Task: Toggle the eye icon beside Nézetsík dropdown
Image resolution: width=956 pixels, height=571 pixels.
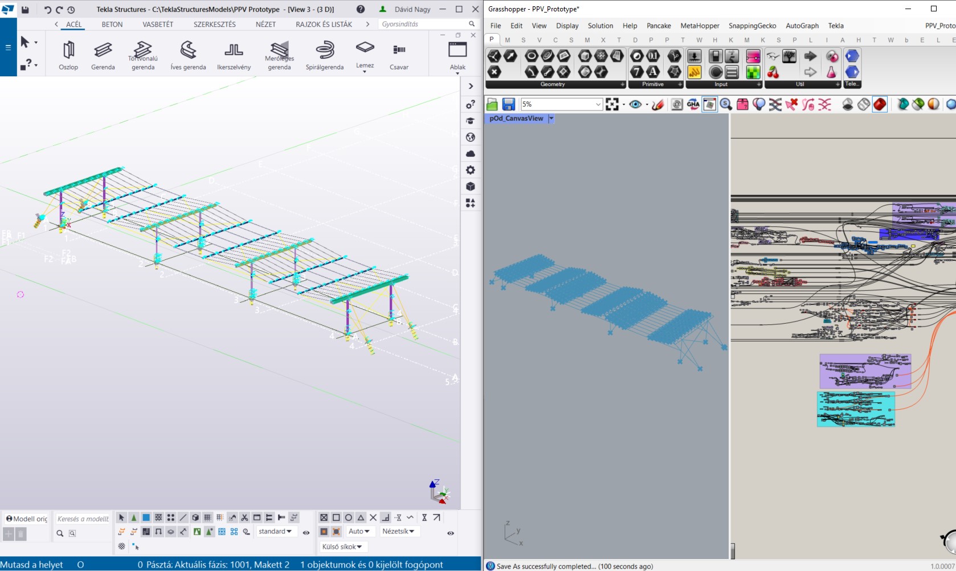Action: 451,533
